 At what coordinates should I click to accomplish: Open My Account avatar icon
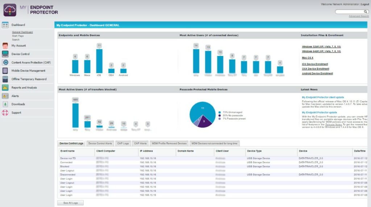coord(5,46)
